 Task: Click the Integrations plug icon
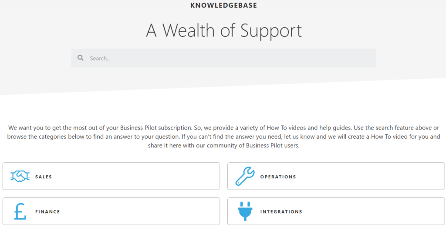[245, 211]
